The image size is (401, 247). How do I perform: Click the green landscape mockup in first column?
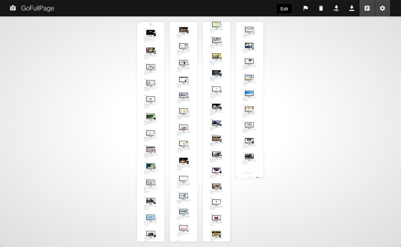point(150,116)
